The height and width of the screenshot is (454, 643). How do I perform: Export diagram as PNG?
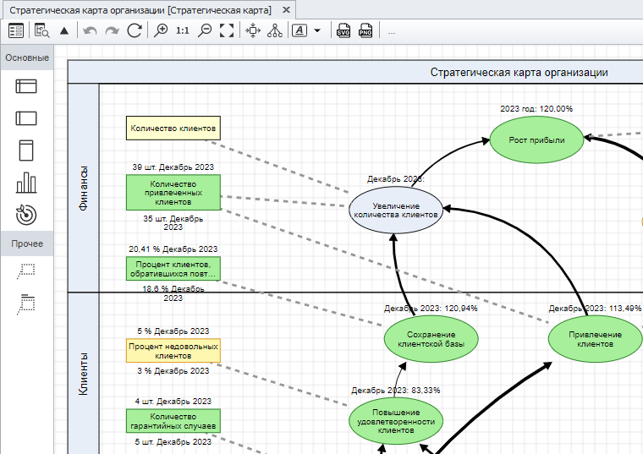tap(365, 30)
